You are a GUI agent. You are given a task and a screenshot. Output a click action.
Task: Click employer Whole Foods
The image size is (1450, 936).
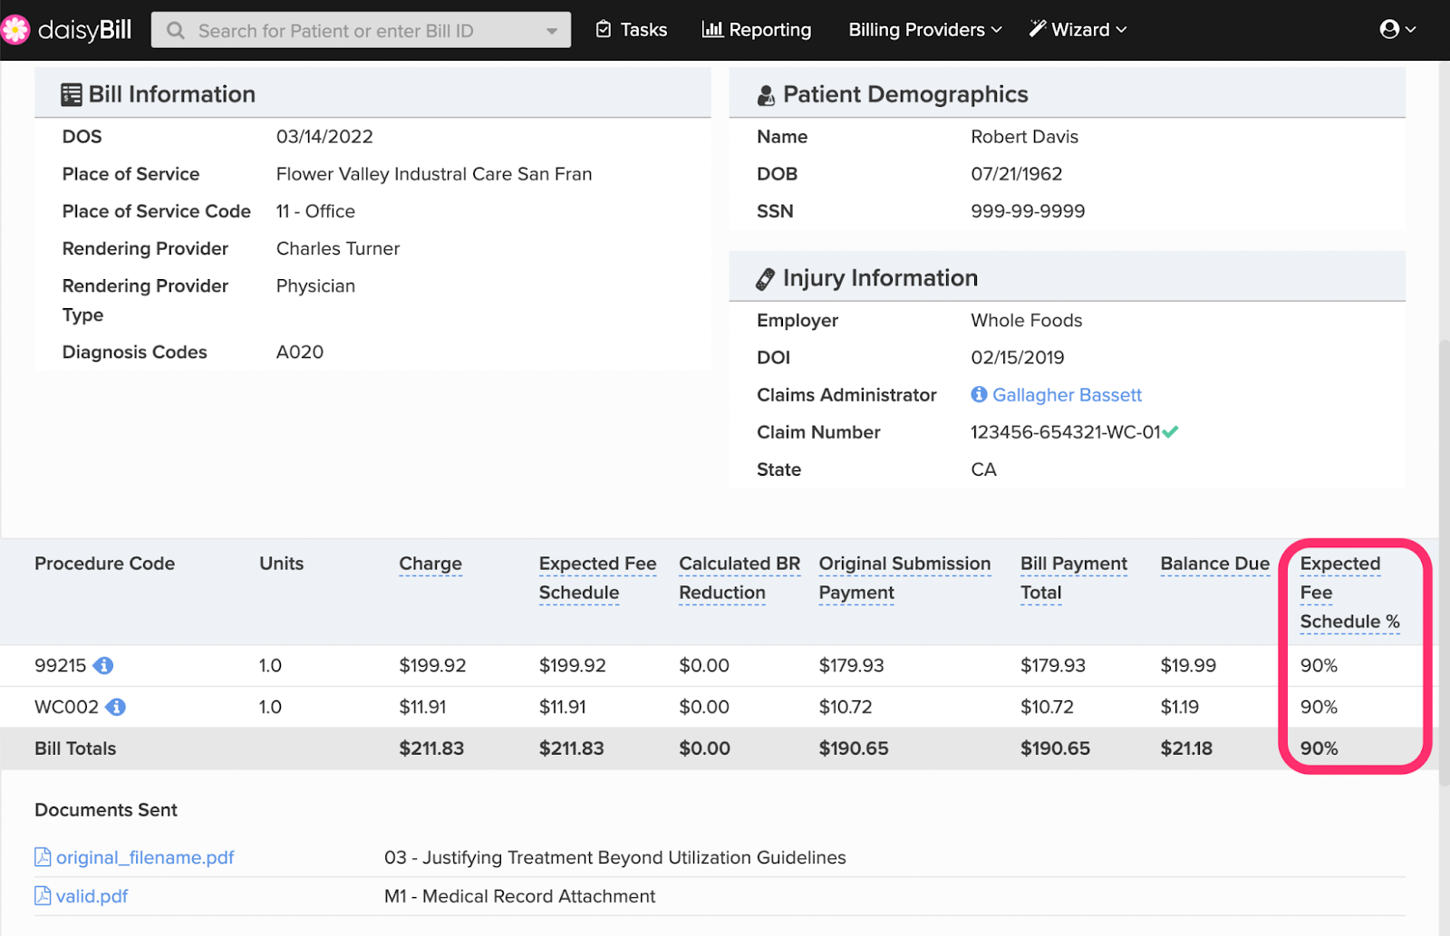(x=1027, y=321)
